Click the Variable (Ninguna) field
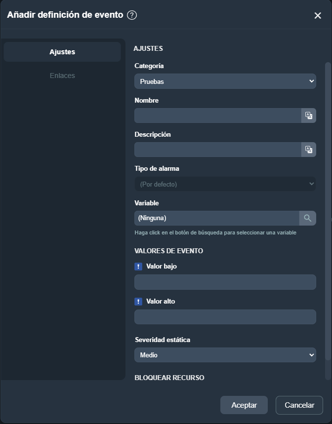This screenshot has height=424, width=332. point(216,218)
